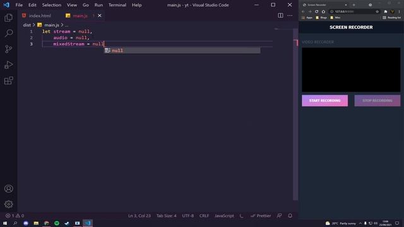Open the Accounts menu icon
The width and height of the screenshot is (404, 227).
coord(8,189)
